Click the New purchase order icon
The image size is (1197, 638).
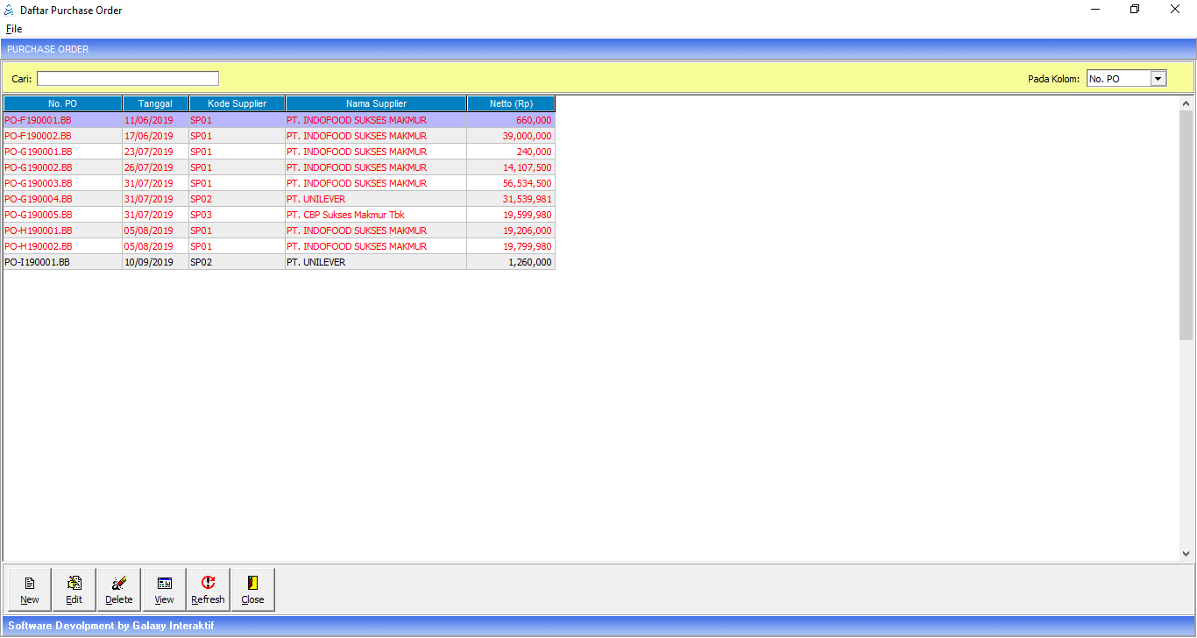(30, 583)
